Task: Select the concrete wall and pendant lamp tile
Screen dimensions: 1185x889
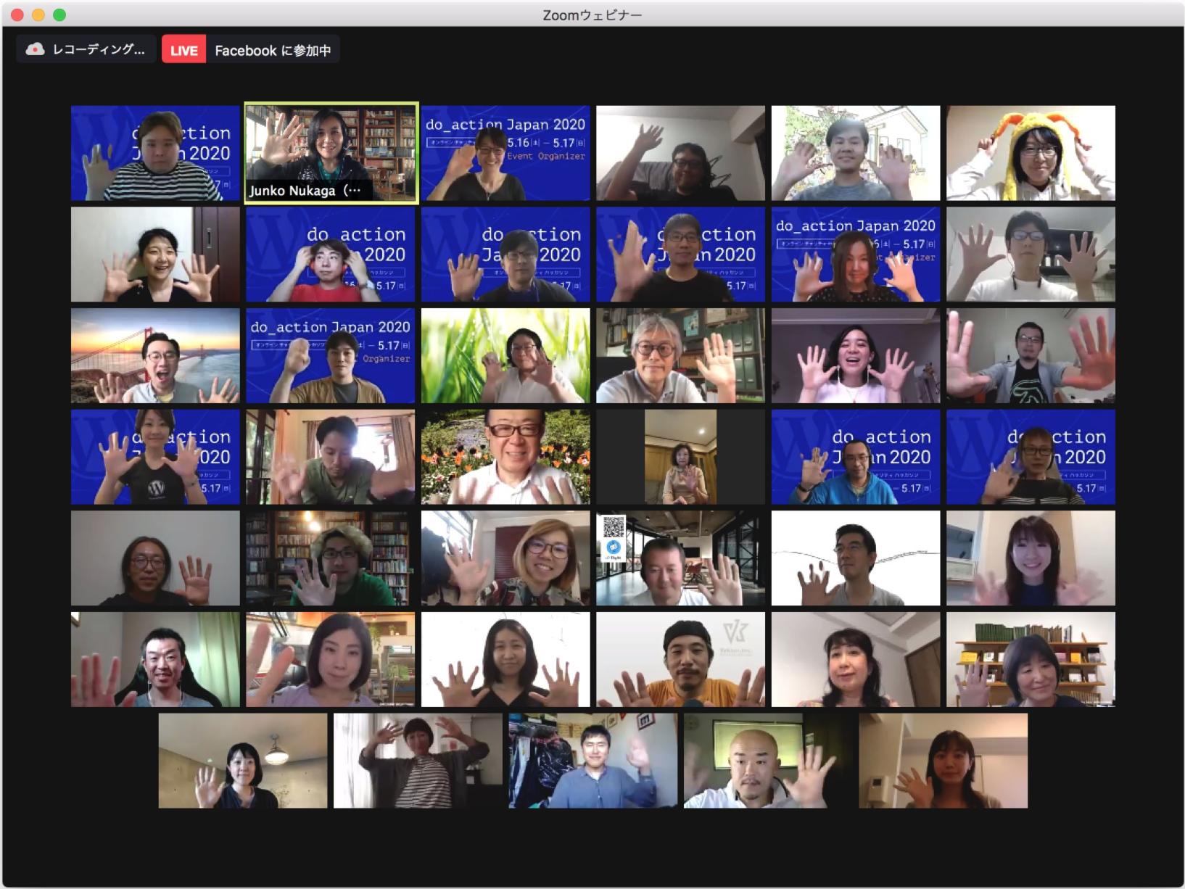Action: click(243, 761)
